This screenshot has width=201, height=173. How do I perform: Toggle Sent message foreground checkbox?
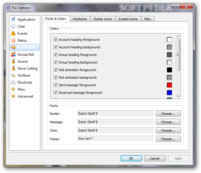(56, 85)
